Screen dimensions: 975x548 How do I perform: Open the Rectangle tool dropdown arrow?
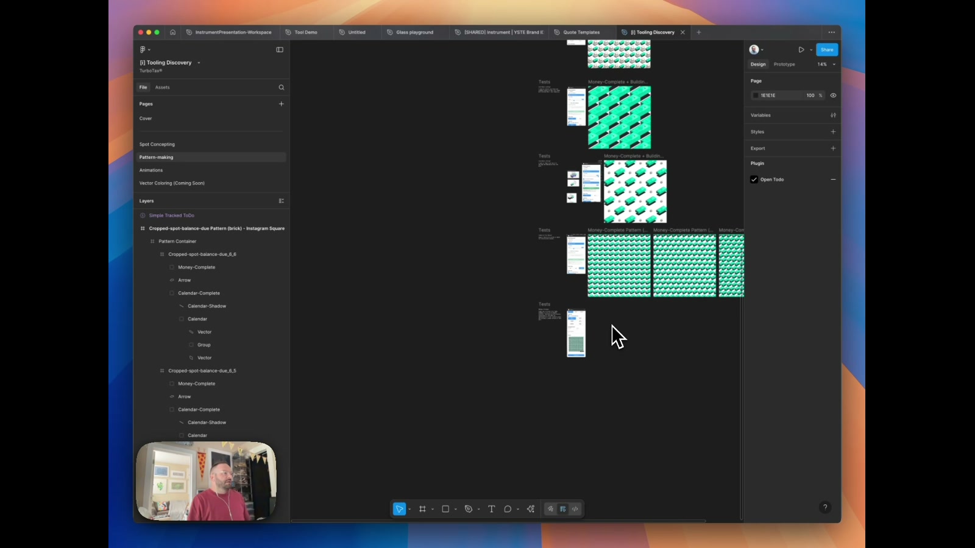coord(456,509)
